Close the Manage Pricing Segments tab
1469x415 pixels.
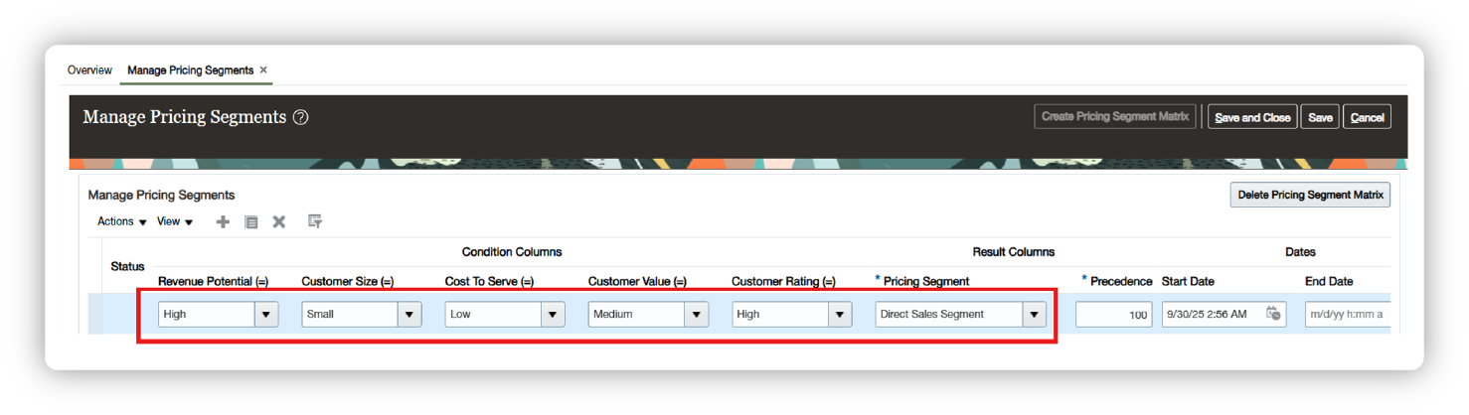point(263,70)
